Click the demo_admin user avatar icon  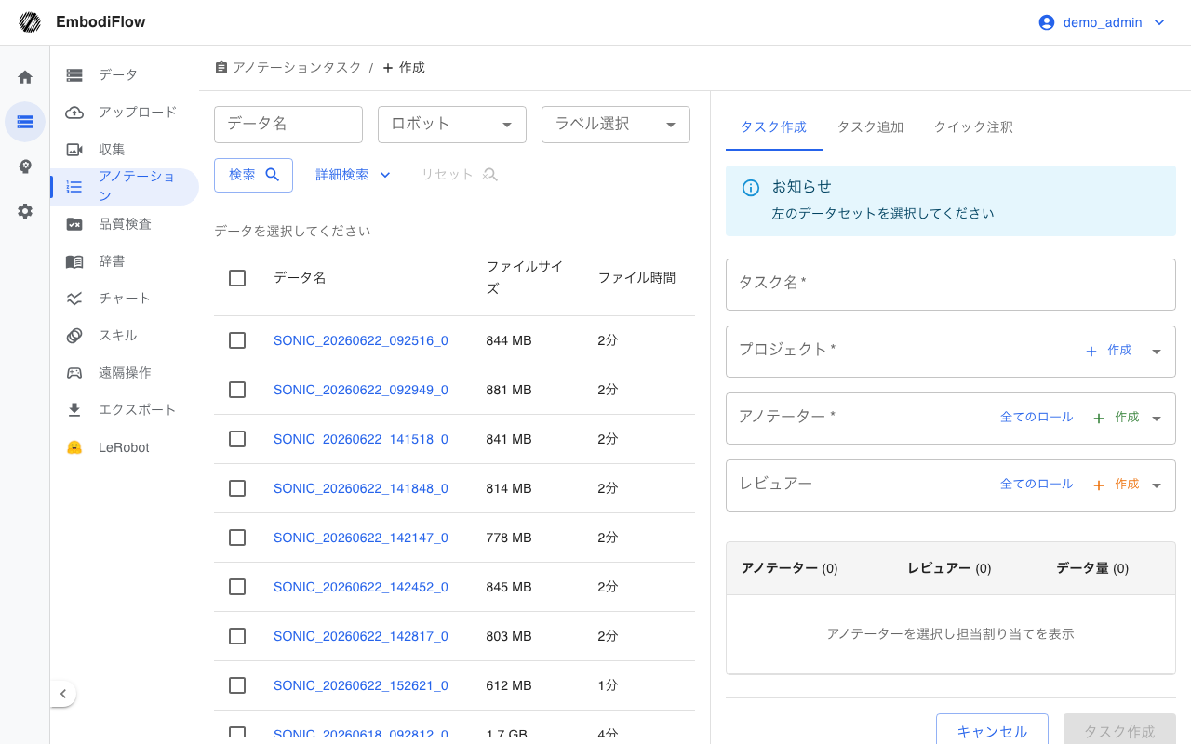pos(1047,22)
